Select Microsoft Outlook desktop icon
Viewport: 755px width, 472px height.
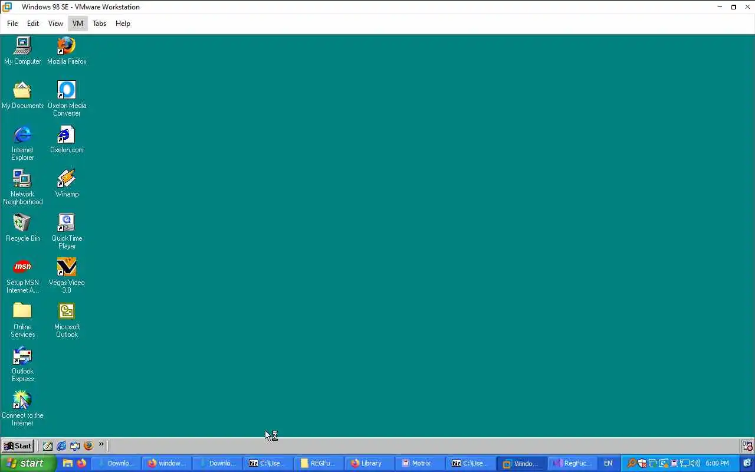tap(67, 320)
